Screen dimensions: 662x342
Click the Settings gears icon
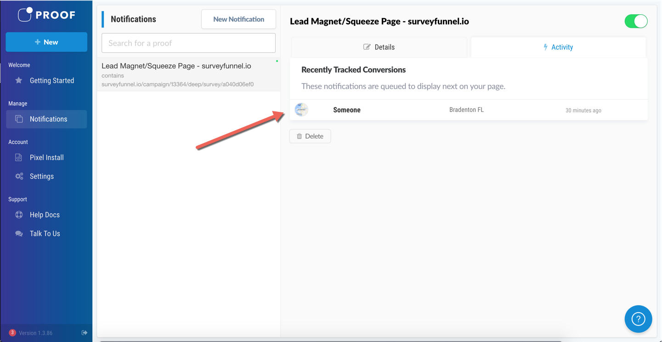[19, 177]
